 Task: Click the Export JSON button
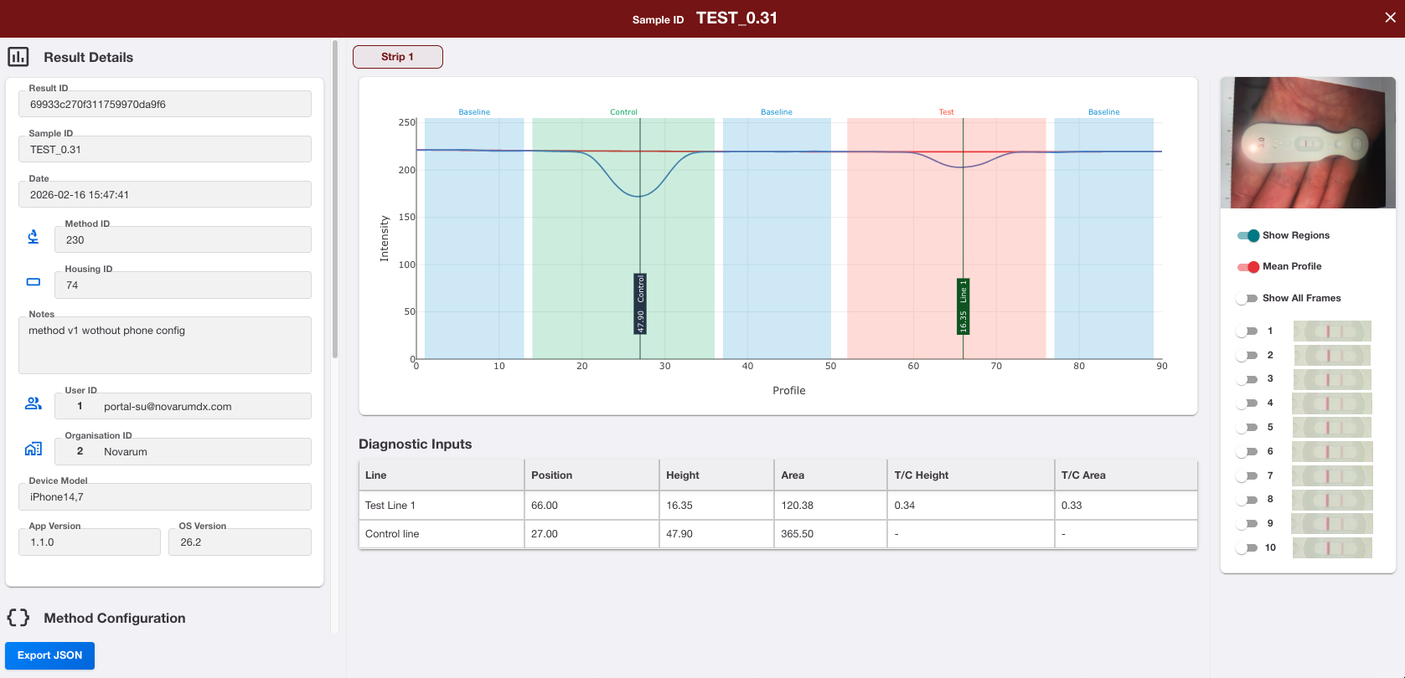coord(49,655)
